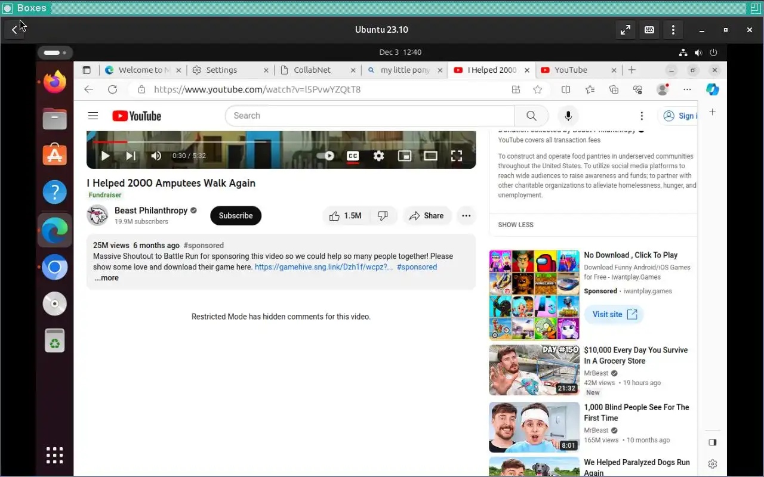
Task: Open YouTube three-dot settings menu
Action: [x=642, y=116]
